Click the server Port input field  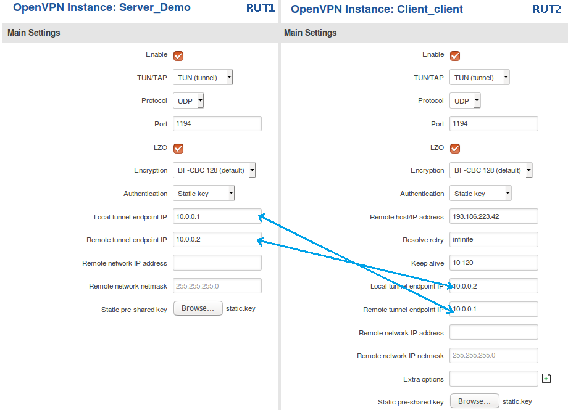(x=217, y=123)
